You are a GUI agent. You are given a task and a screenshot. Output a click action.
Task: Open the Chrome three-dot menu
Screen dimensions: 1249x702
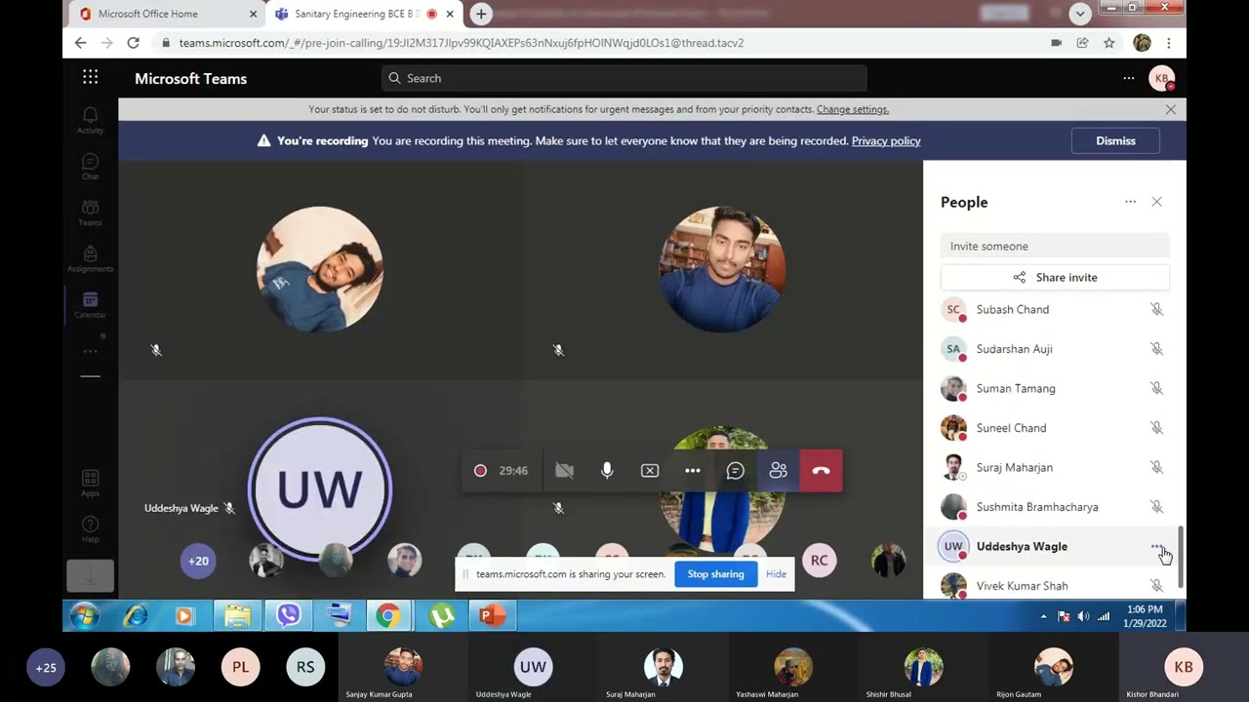(1168, 43)
